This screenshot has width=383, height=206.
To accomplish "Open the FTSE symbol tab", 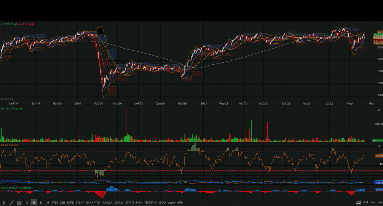I will coord(55,203).
